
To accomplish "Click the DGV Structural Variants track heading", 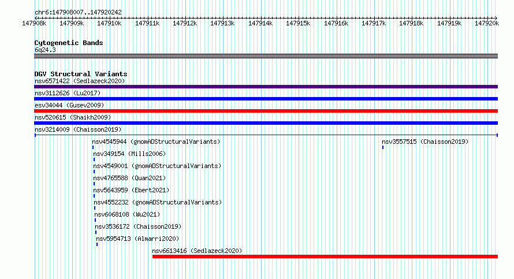I will tap(81, 74).
